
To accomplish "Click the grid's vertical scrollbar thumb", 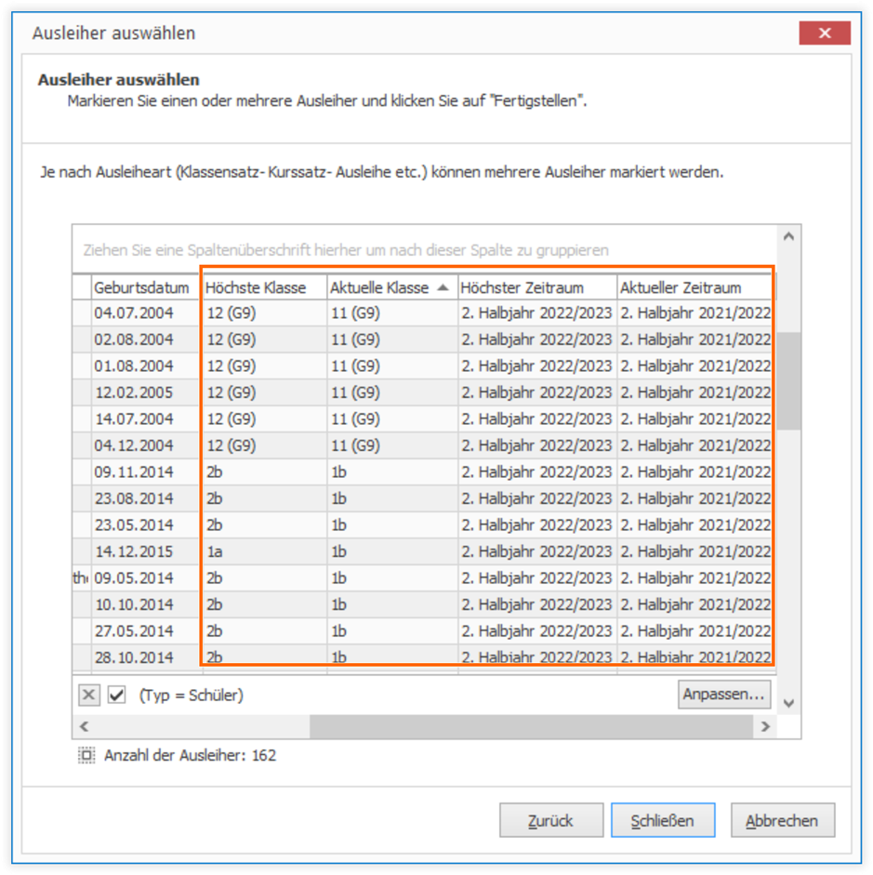I will coord(788,381).
